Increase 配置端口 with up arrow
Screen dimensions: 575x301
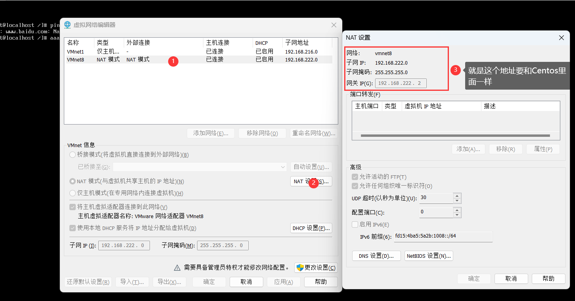pyautogui.click(x=457, y=210)
